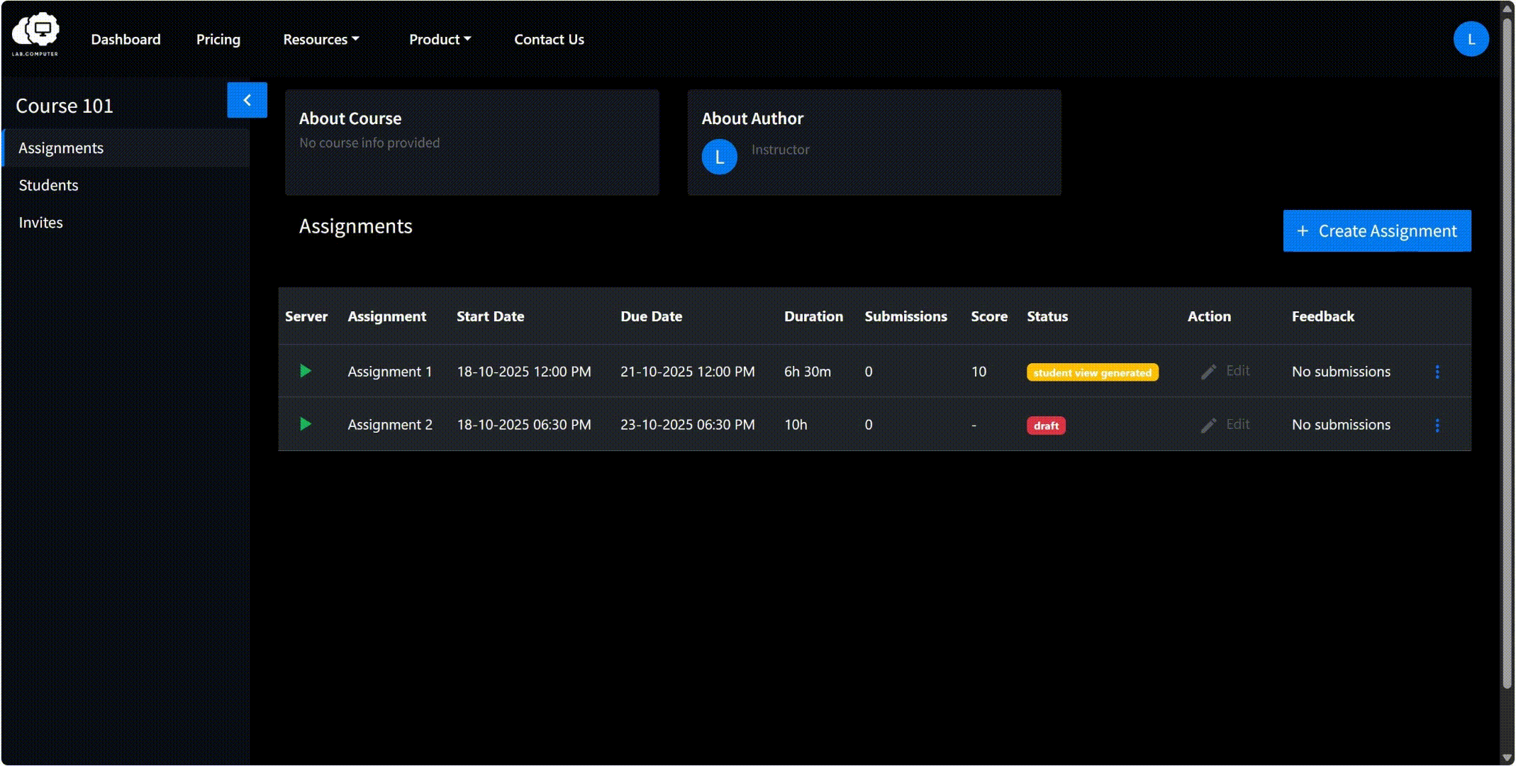Image resolution: width=1516 pixels, height=766 pixels.
Task: Click the pencil Edit icon for Assignment 1
Action: tap(1208, 372)
